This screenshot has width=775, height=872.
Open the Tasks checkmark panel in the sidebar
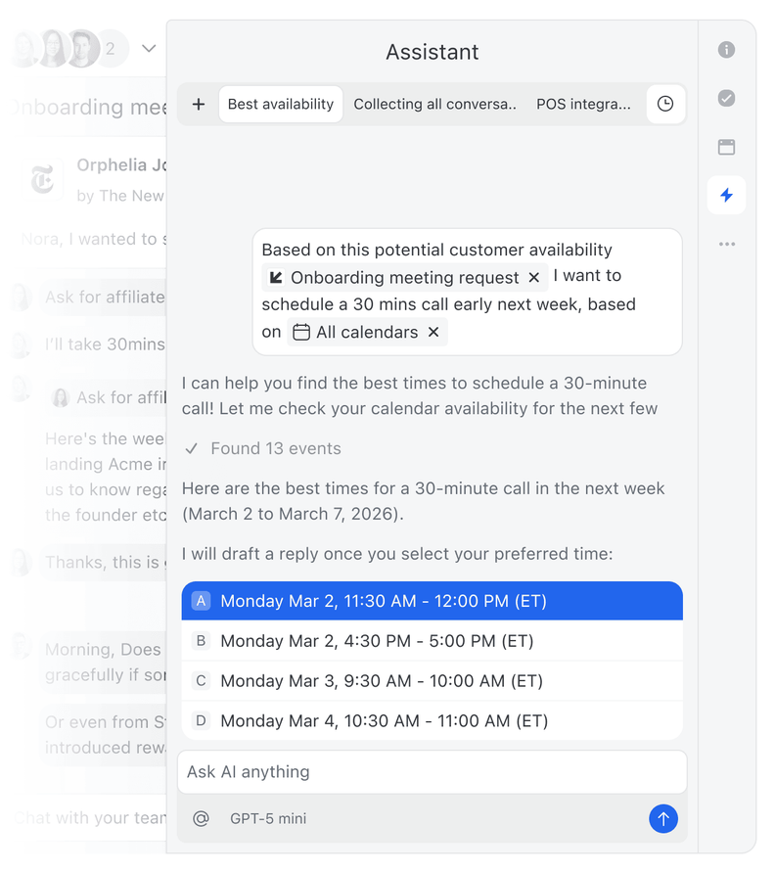point(727,98)
